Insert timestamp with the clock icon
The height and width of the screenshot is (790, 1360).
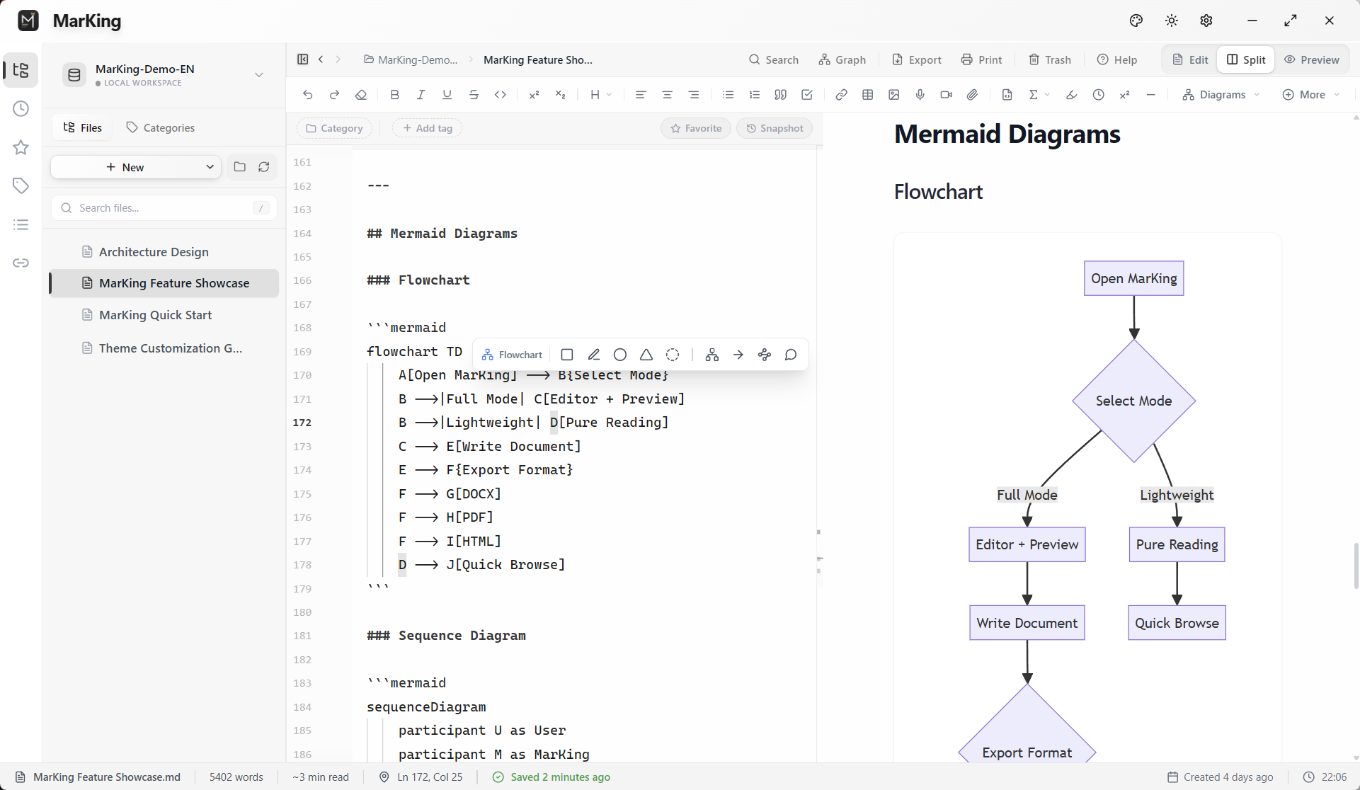coord(1098,95)
